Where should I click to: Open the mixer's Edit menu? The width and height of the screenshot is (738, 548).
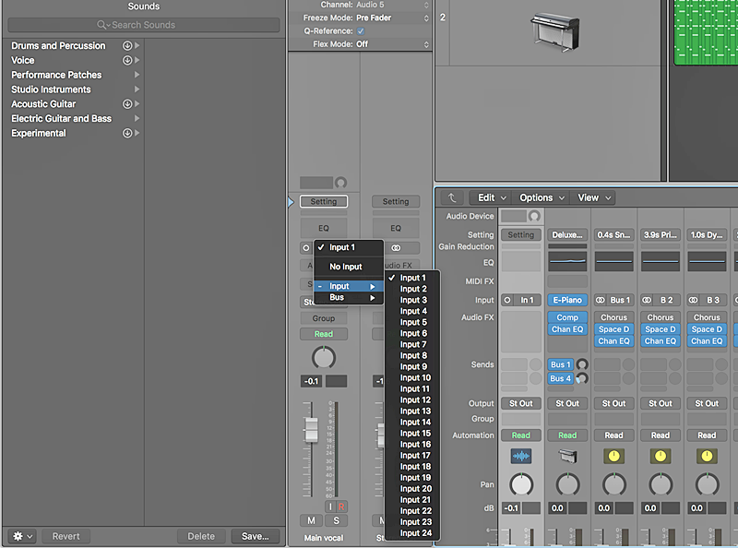point(492,197)
